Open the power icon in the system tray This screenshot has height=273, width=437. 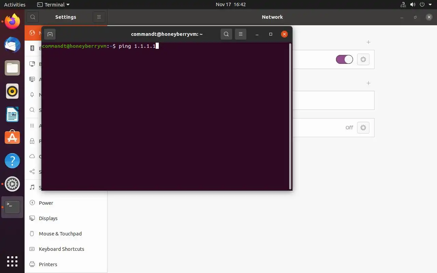pos(422,5)
